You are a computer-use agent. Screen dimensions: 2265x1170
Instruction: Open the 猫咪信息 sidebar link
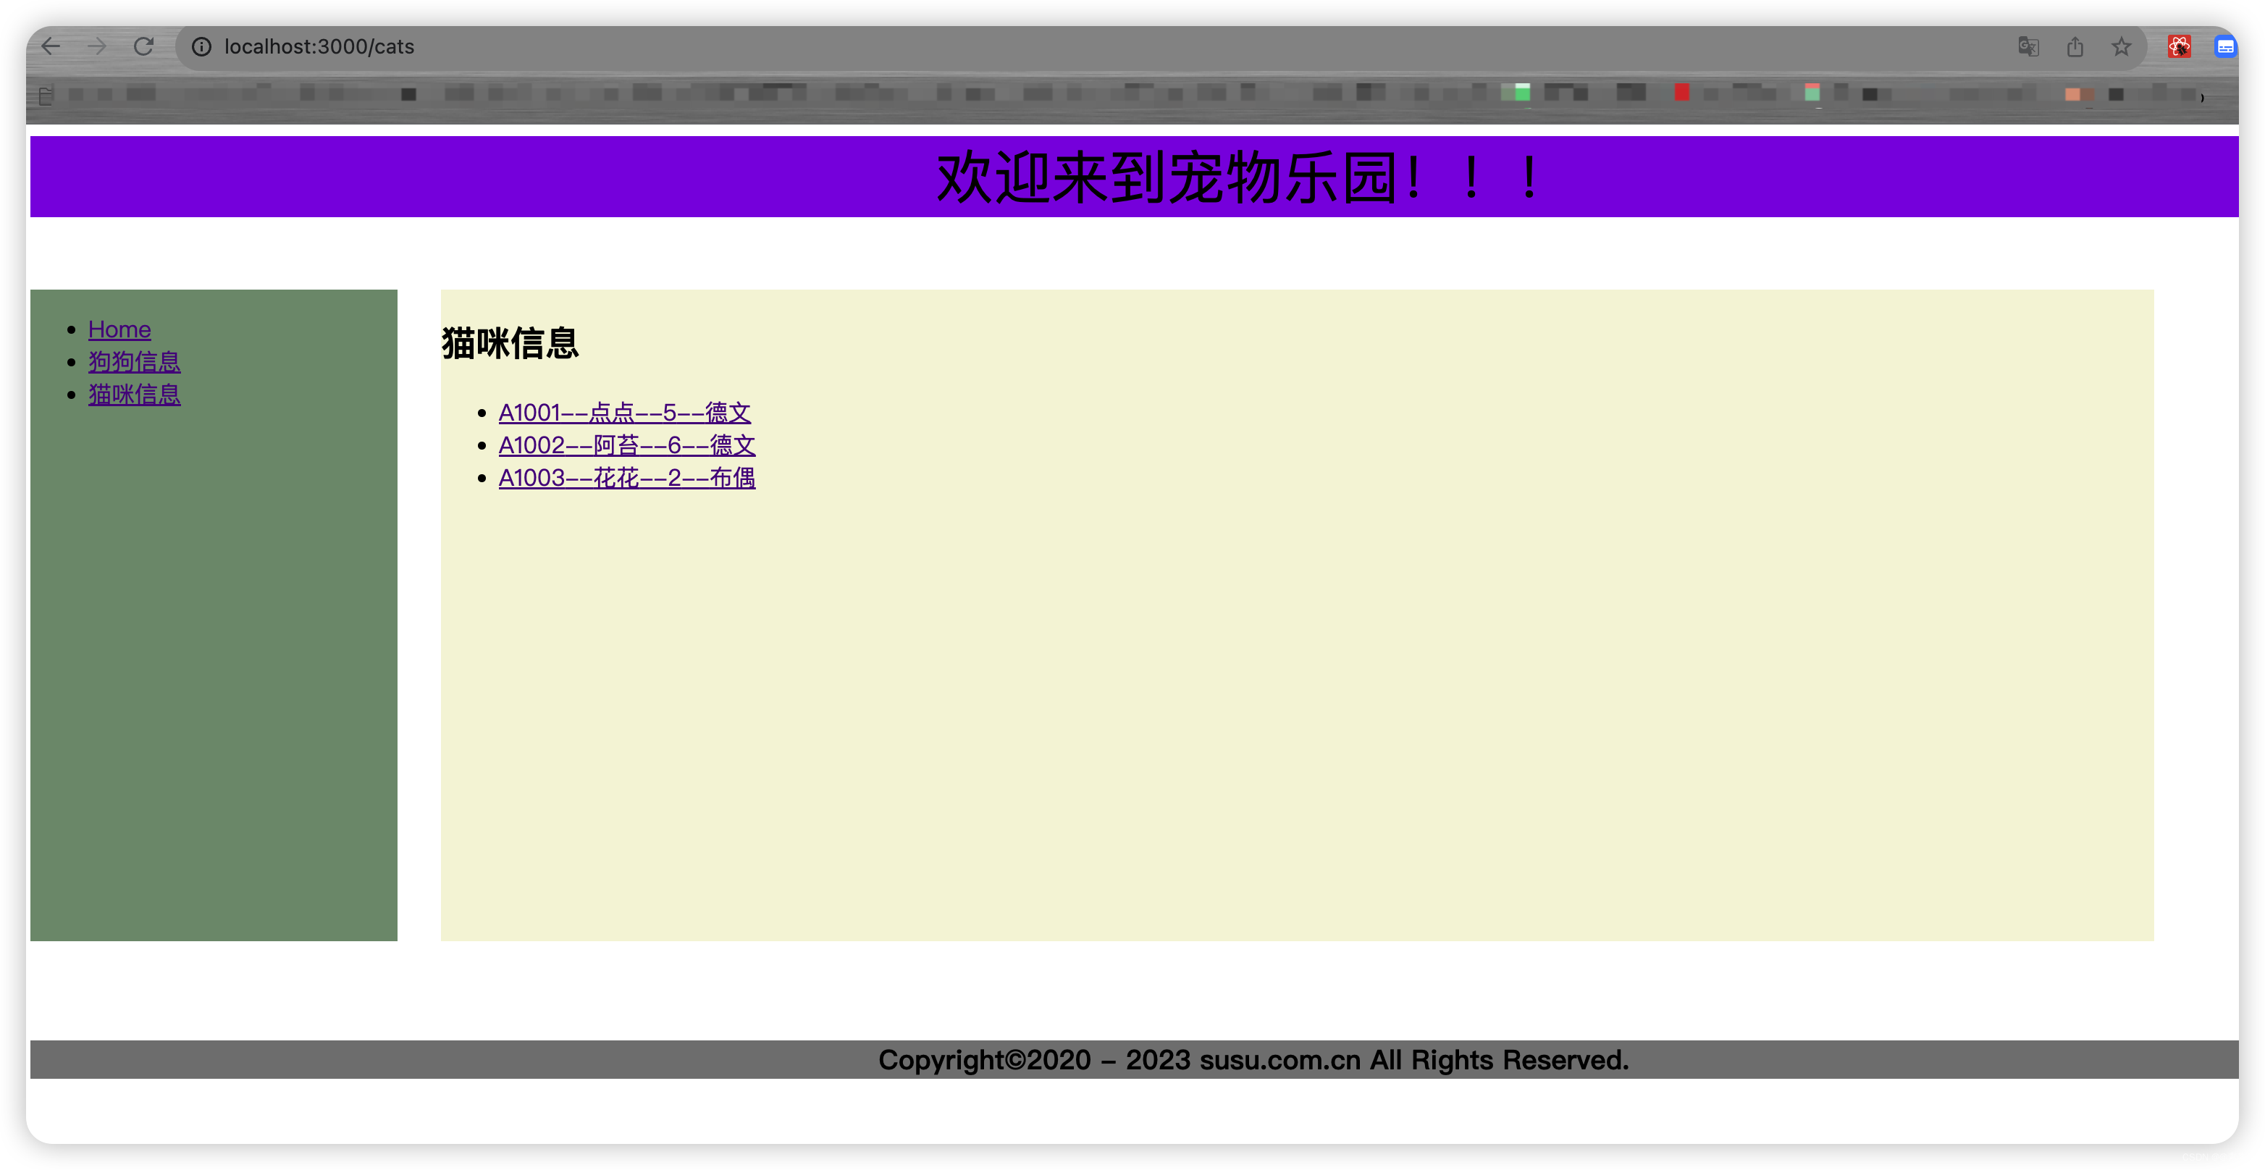coord(135,395)
